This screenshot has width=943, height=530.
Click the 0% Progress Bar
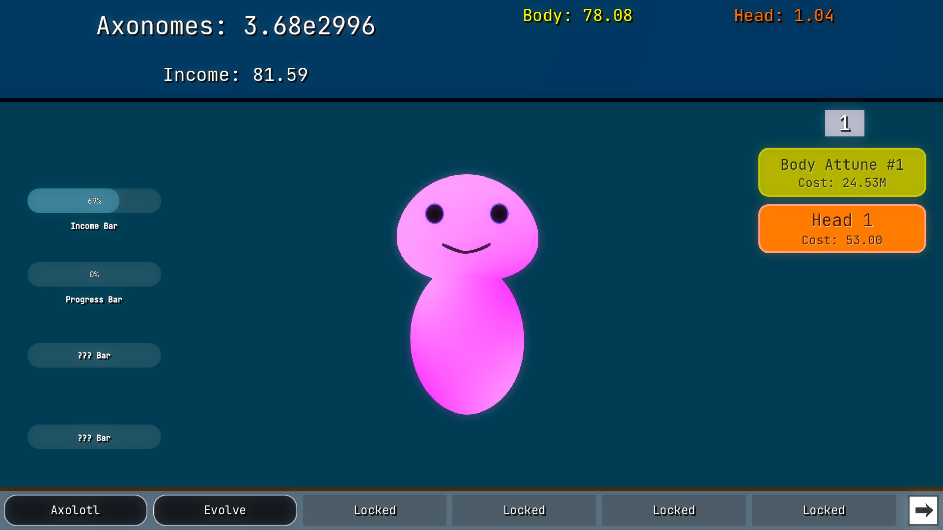94,274
